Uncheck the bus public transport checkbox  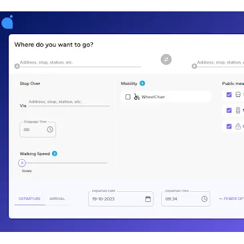click(229, 95)
